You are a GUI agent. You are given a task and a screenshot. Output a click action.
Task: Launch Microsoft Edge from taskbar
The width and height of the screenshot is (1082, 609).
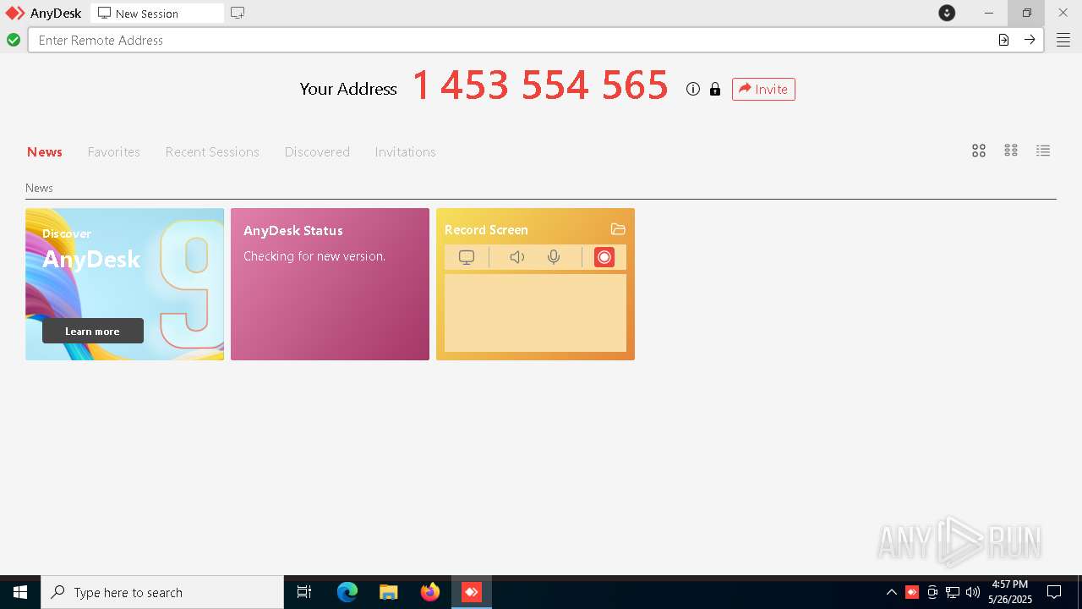[347, 592]
